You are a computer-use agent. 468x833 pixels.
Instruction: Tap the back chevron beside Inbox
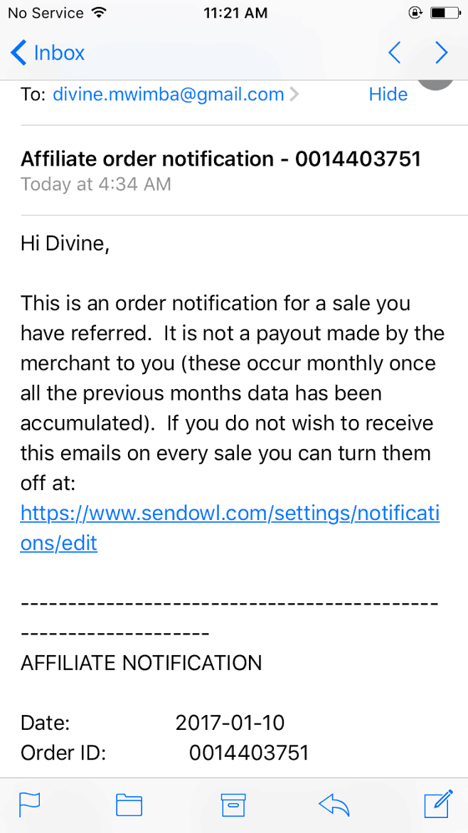(x=18, y=53)
